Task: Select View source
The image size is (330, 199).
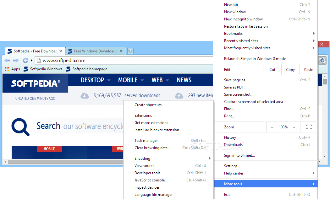Action: (168, 166)
